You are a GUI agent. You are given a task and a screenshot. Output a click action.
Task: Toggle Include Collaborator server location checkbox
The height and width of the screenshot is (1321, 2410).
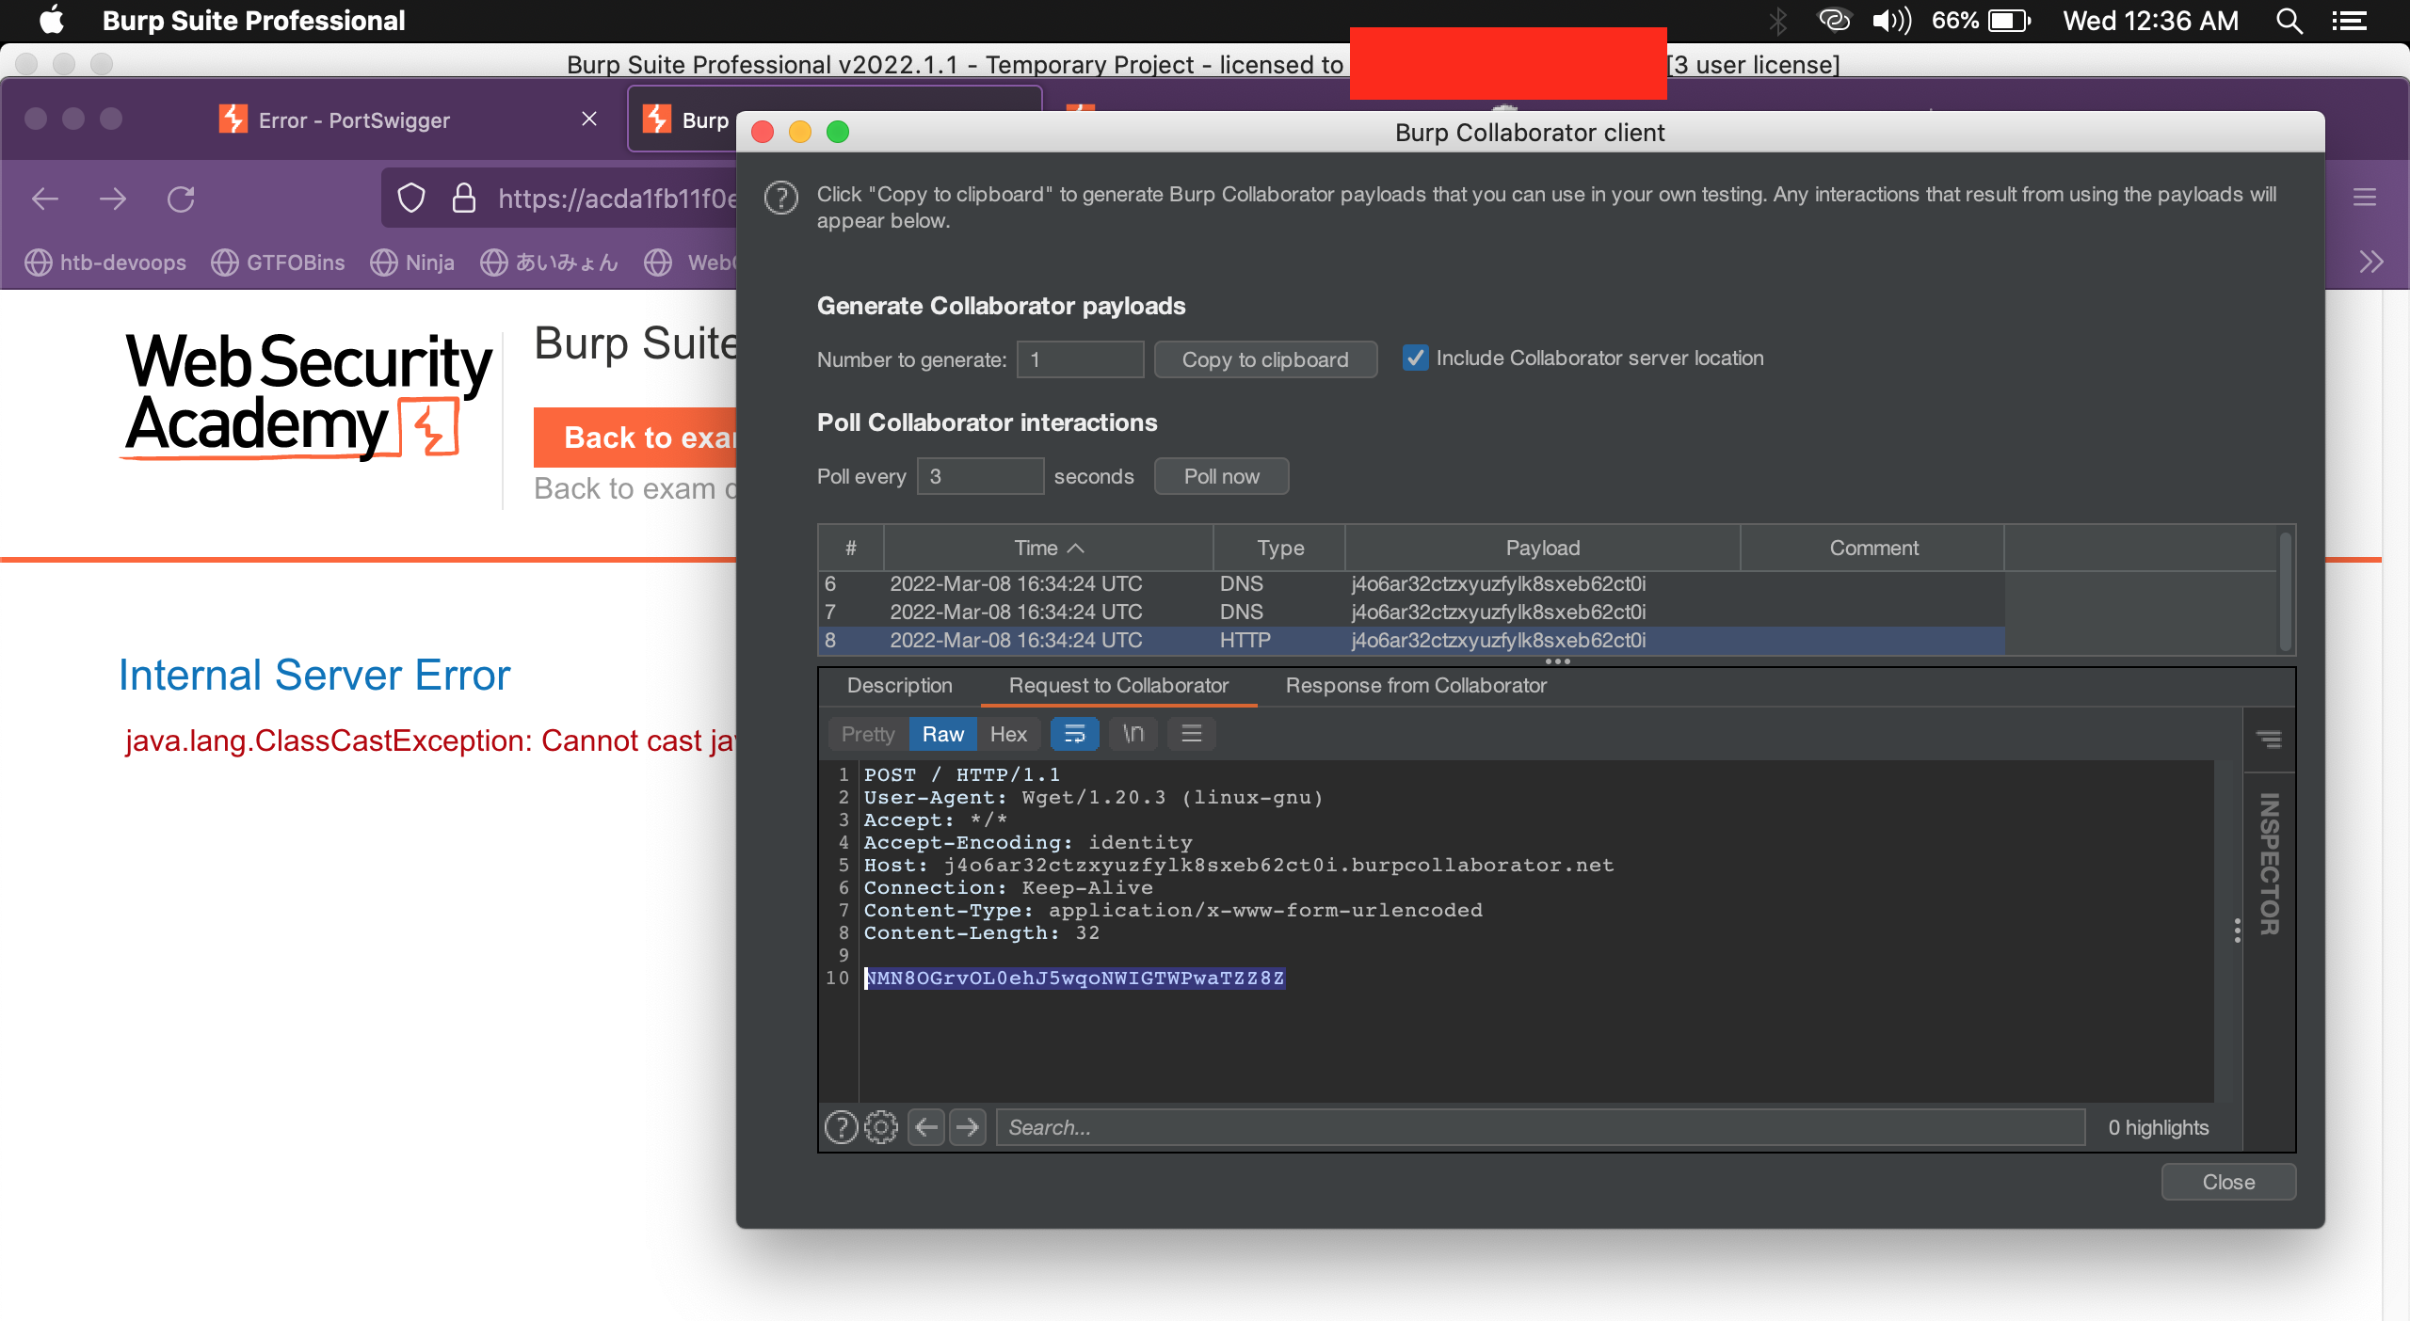[x=1415, y=358]
